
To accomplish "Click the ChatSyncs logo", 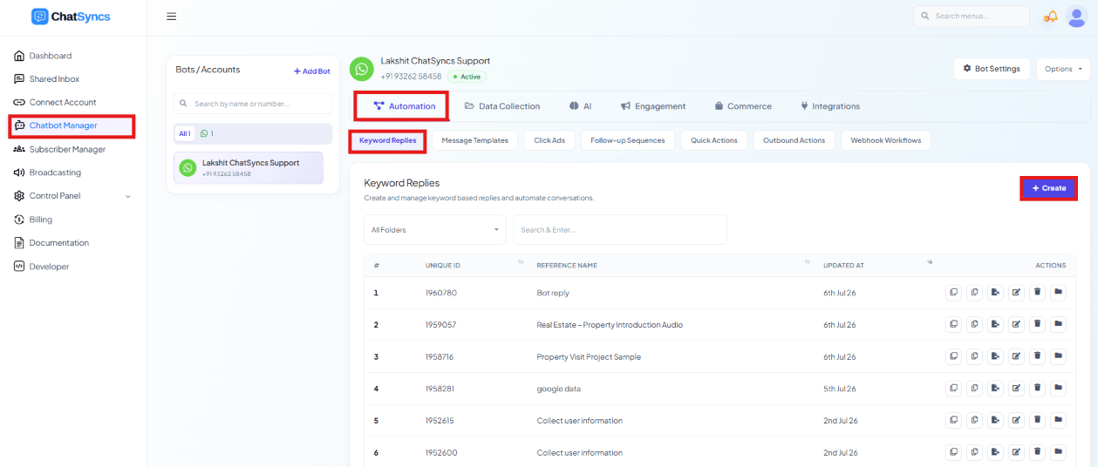I will tap(71, 17).
